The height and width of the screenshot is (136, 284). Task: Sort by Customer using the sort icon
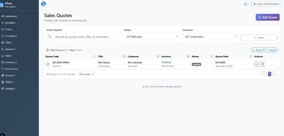158,56
